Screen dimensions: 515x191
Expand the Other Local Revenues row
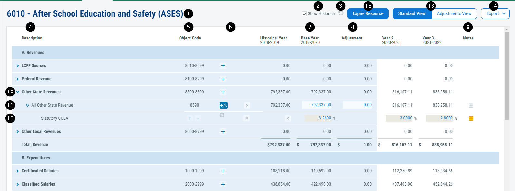tap(18, 132)
